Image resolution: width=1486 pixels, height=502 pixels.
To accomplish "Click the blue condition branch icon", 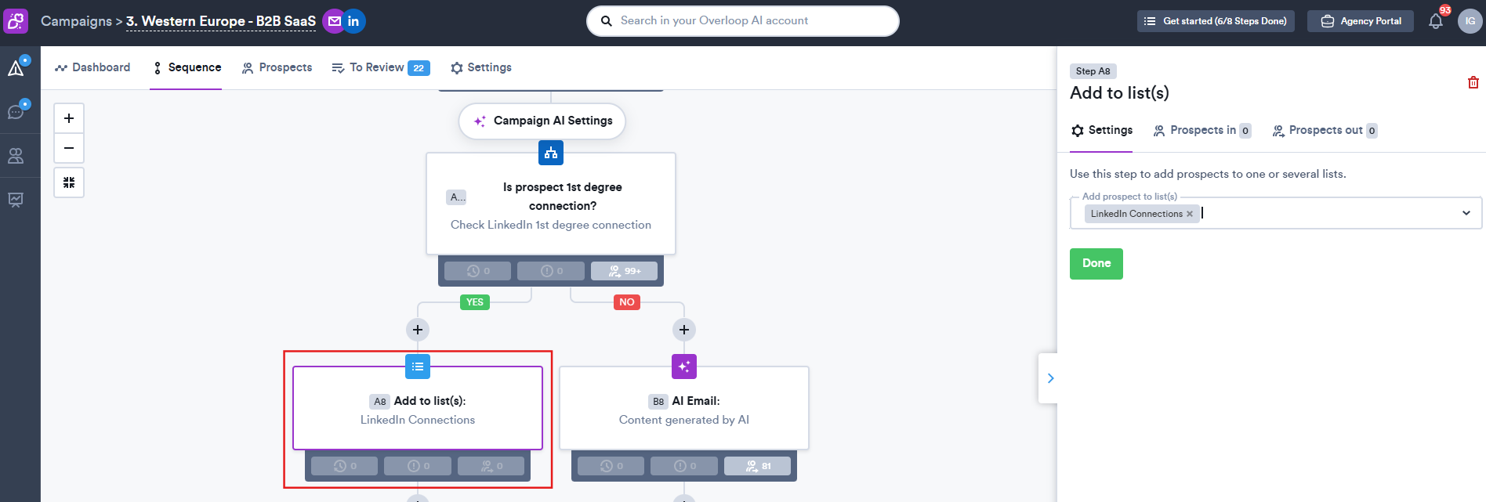I will coord(551,153).
